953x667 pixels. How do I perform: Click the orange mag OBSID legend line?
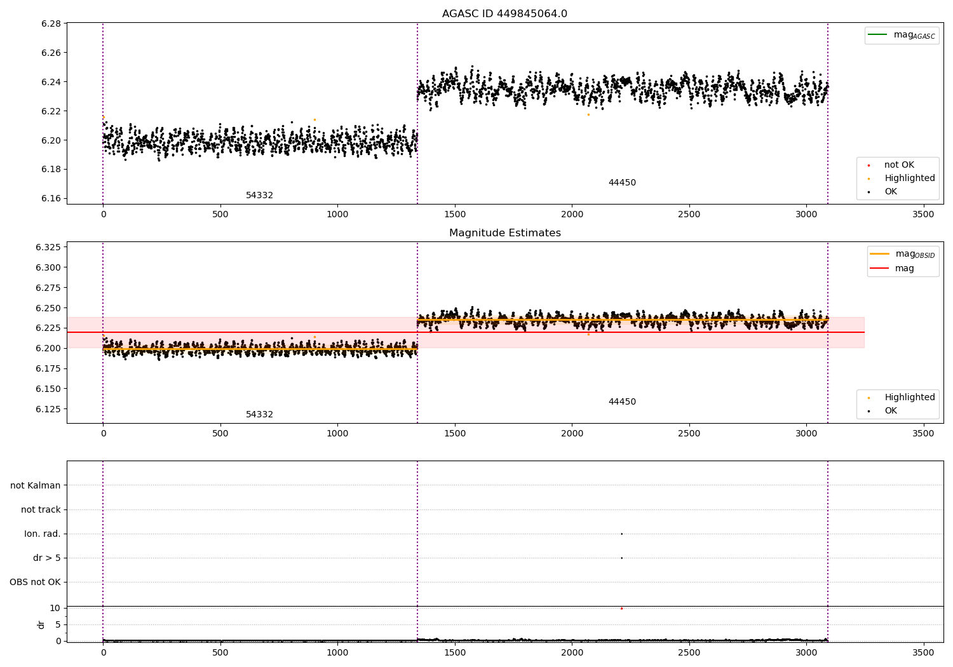(880, 254)
